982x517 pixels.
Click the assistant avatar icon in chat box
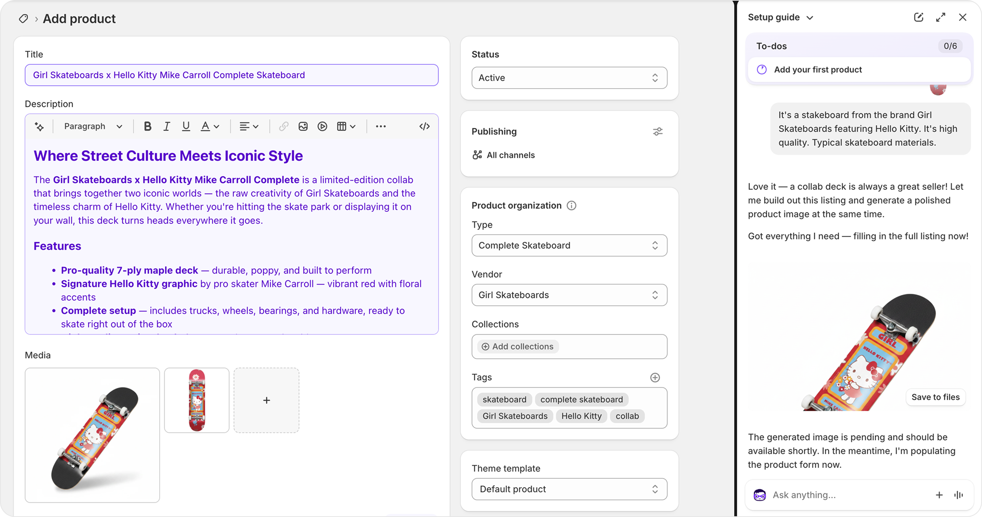(759, 495)
